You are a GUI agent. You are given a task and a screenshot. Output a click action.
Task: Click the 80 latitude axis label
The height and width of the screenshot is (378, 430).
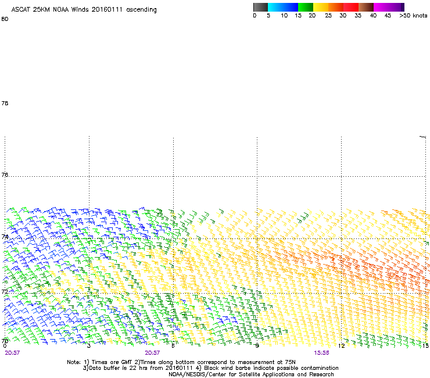pyautogui.click(x=5, y=19)
